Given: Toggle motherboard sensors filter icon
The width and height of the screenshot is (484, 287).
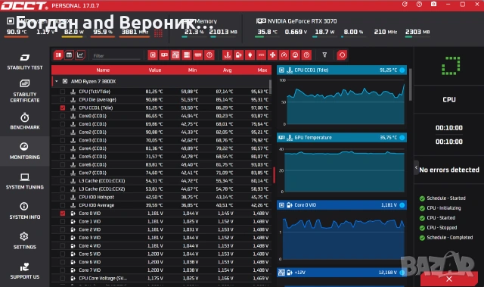Looking at the screenshot, I should click(175, 55).
